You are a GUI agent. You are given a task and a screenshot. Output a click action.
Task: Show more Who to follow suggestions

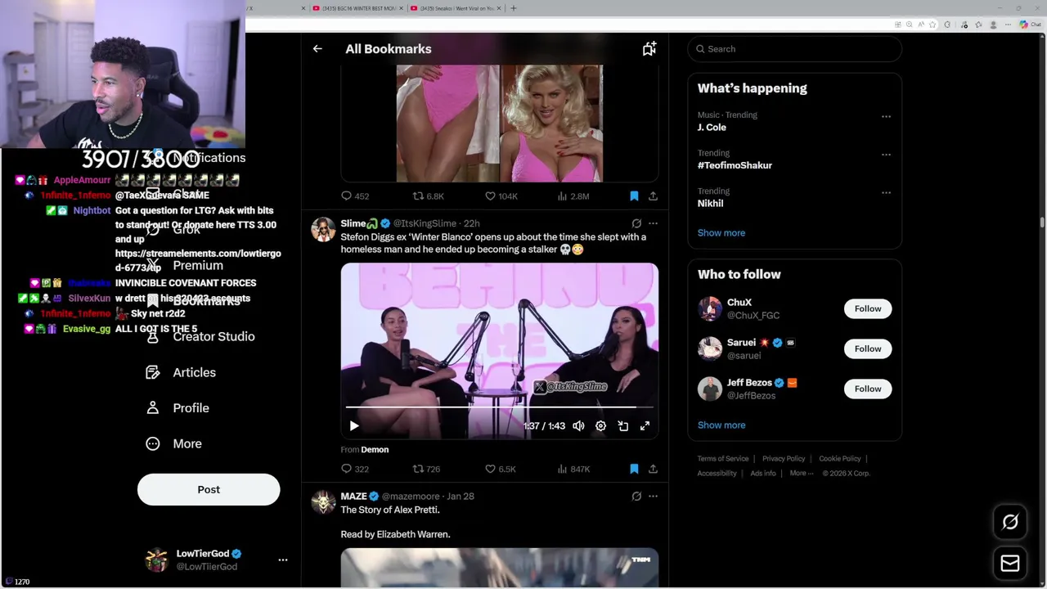coord(721,425)
